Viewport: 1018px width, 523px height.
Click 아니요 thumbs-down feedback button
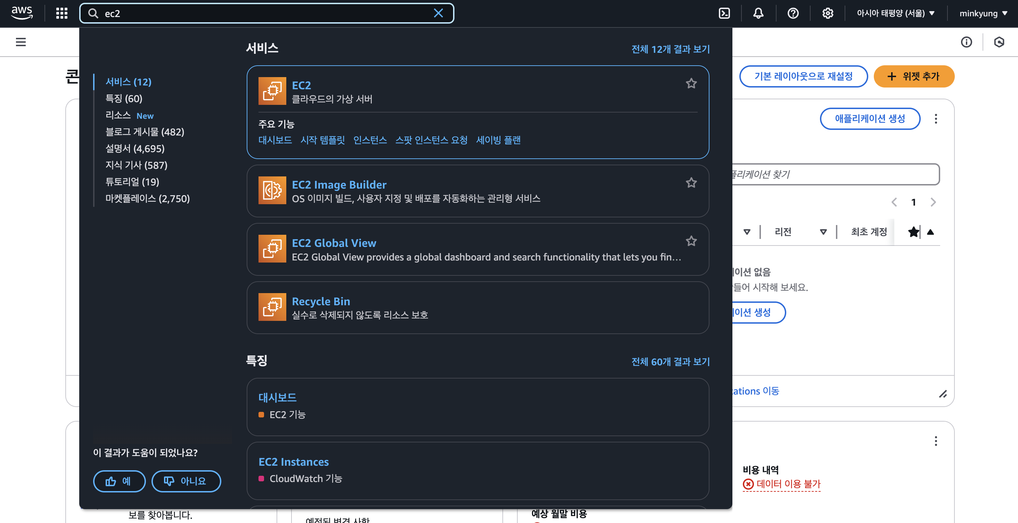(186, 481)
